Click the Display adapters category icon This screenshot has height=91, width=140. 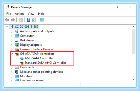tap(17, 45)
